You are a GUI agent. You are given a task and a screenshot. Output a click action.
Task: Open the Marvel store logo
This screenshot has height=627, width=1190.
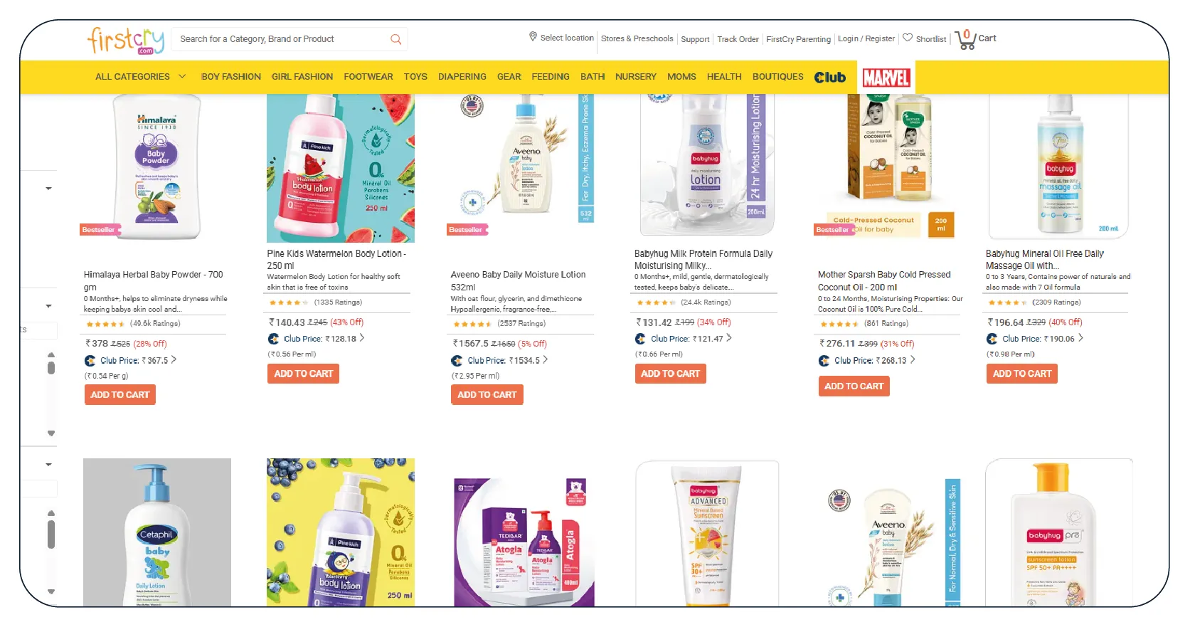click(886, 78)
